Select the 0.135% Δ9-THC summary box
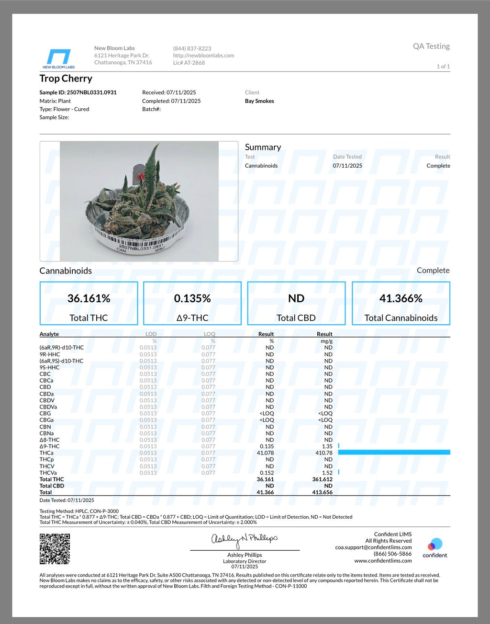Viewport: 490px width, 624px height. (192, 304)
